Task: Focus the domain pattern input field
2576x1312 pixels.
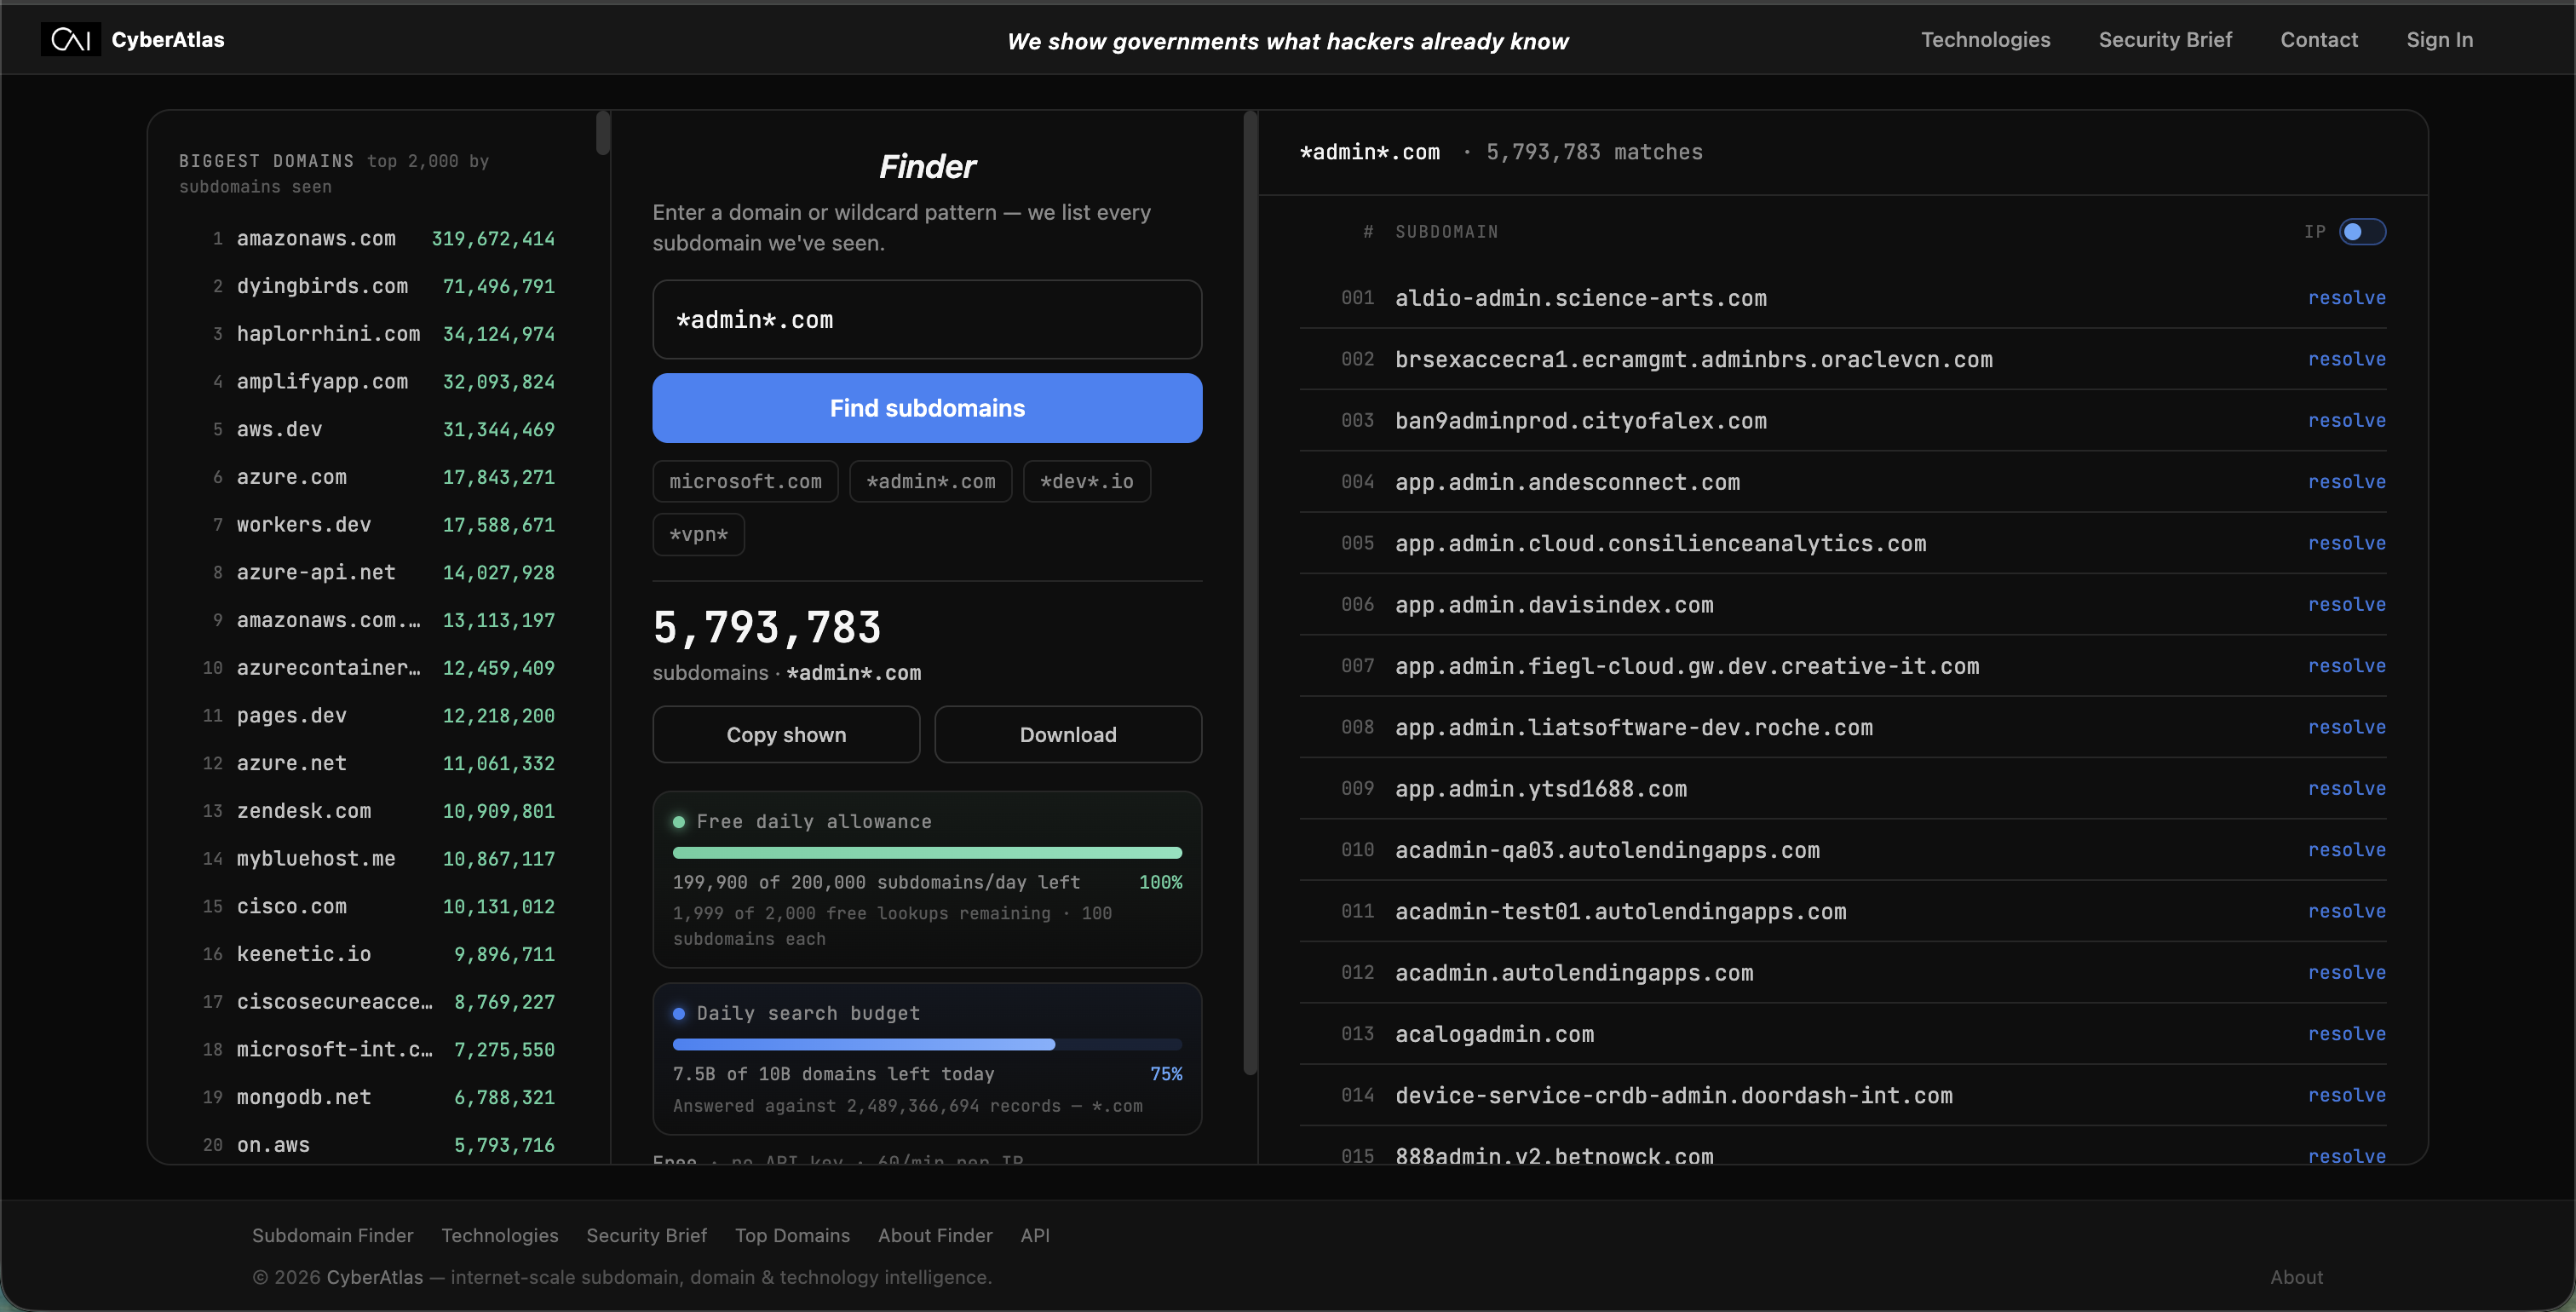Action: tap(927, 320)
